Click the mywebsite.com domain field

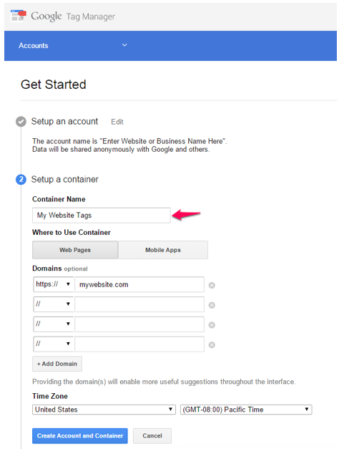pos(139,284)
